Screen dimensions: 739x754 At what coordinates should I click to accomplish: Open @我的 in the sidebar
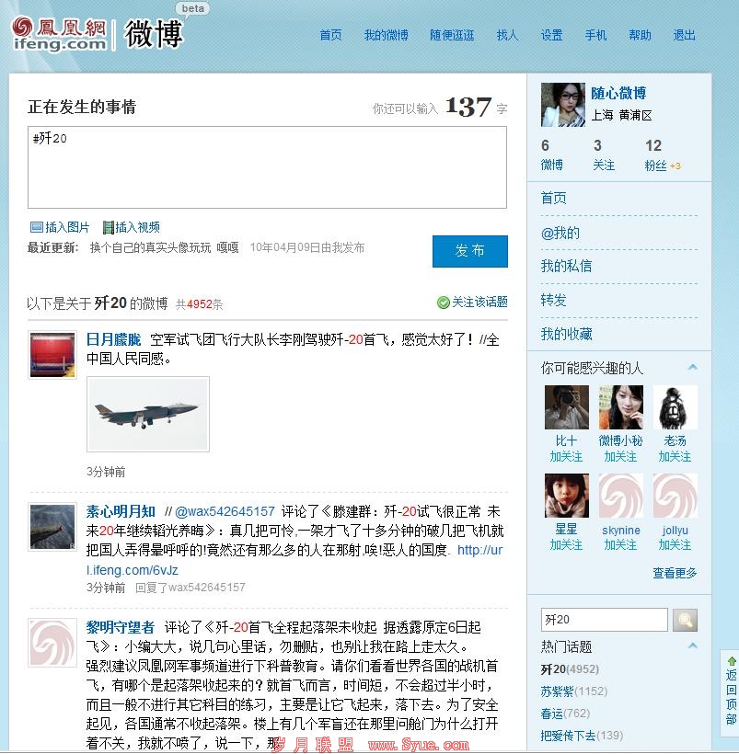pyautogui.click(x=560, y=234)
